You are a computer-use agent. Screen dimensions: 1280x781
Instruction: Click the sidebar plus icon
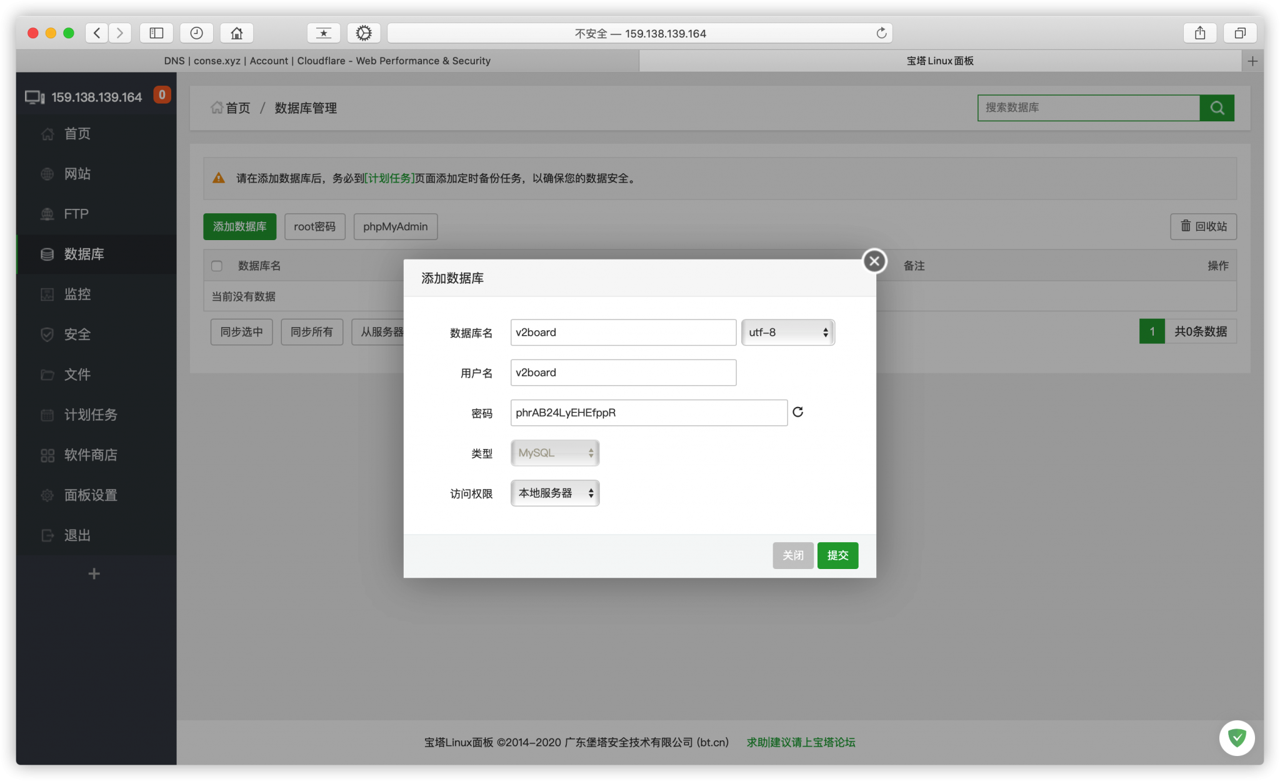click(94, 573)
